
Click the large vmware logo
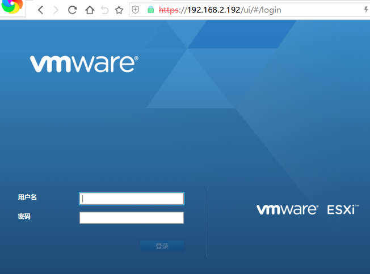click(x=84, y=64)
